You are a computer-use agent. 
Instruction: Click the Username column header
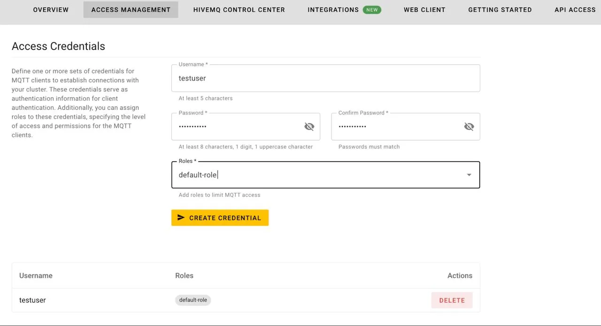(36, 276)
